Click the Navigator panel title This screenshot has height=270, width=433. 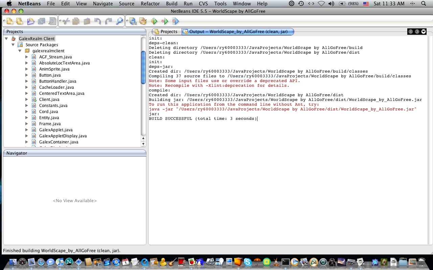[x=17, y=153]
